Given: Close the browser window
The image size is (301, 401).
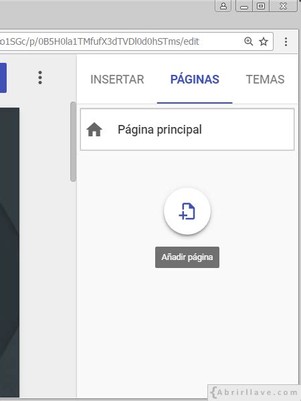Looking at the screenshot, I should click(283, 6).
